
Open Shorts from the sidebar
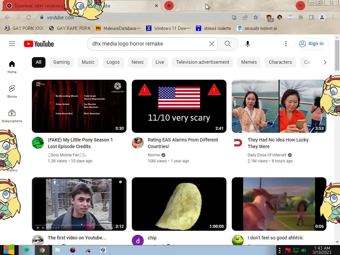click(x=12, y=91)
